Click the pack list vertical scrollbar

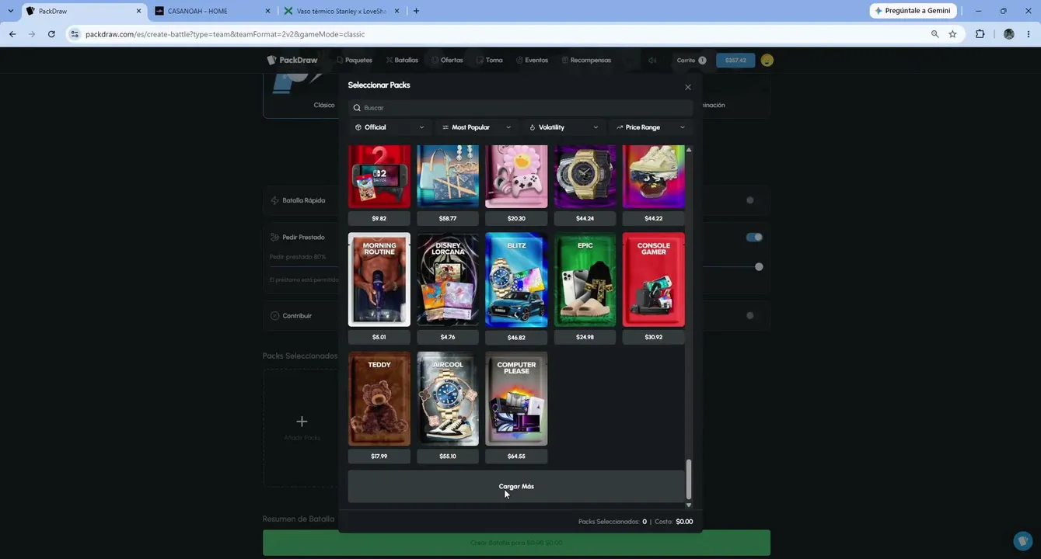point(688,479)
